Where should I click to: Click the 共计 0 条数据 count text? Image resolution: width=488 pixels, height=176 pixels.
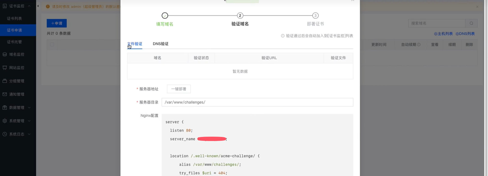tap(59, 33)
